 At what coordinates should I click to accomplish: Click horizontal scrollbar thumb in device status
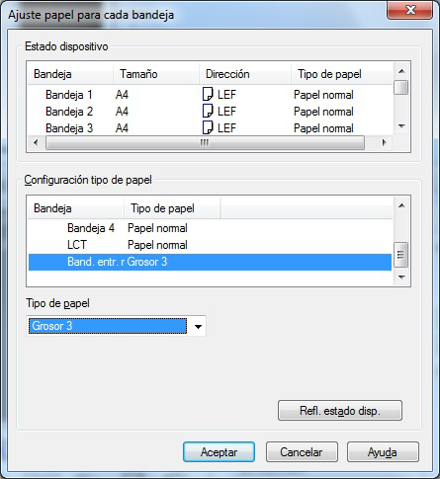pyautogui.click(x=205, y=143)
